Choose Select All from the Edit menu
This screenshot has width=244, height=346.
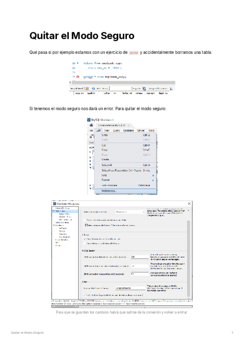pos(125,165)
